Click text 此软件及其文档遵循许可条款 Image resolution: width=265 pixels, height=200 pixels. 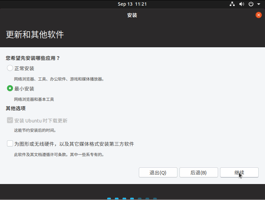[40, 154]
